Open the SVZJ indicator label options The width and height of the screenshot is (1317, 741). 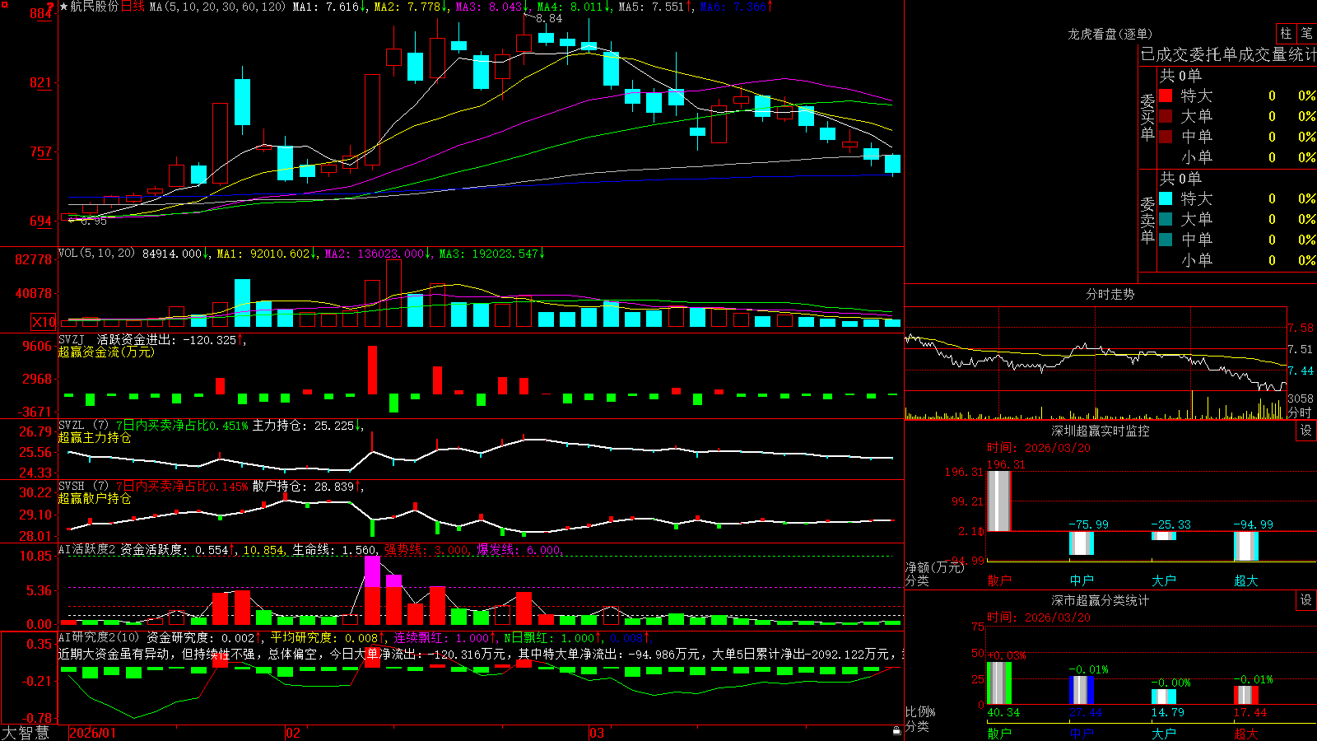pos(71,339)
